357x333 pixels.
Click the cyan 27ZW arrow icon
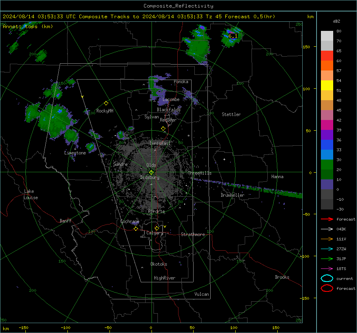click(x=327, y=249)
